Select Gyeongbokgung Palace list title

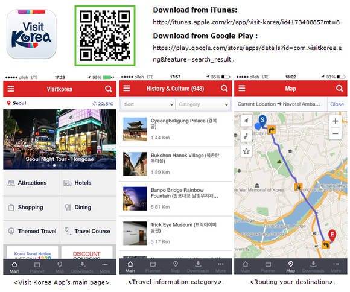(x=183, y=124)
